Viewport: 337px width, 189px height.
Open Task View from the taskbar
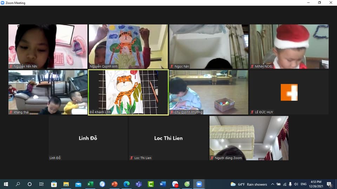click(x=41, y=184)
